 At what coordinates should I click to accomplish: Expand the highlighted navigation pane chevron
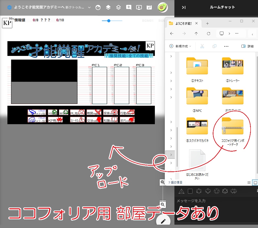[171, 155]
